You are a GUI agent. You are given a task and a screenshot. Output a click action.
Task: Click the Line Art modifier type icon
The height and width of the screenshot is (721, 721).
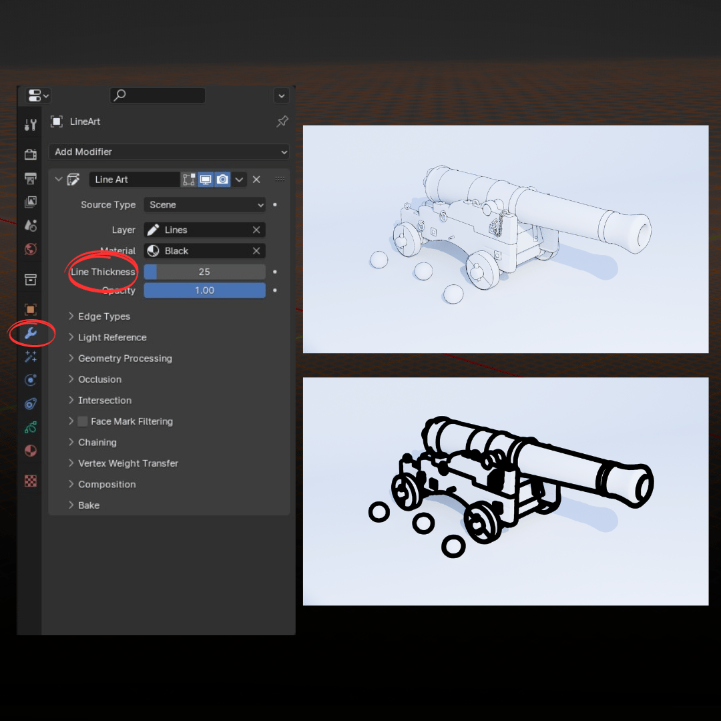(73, 180)
